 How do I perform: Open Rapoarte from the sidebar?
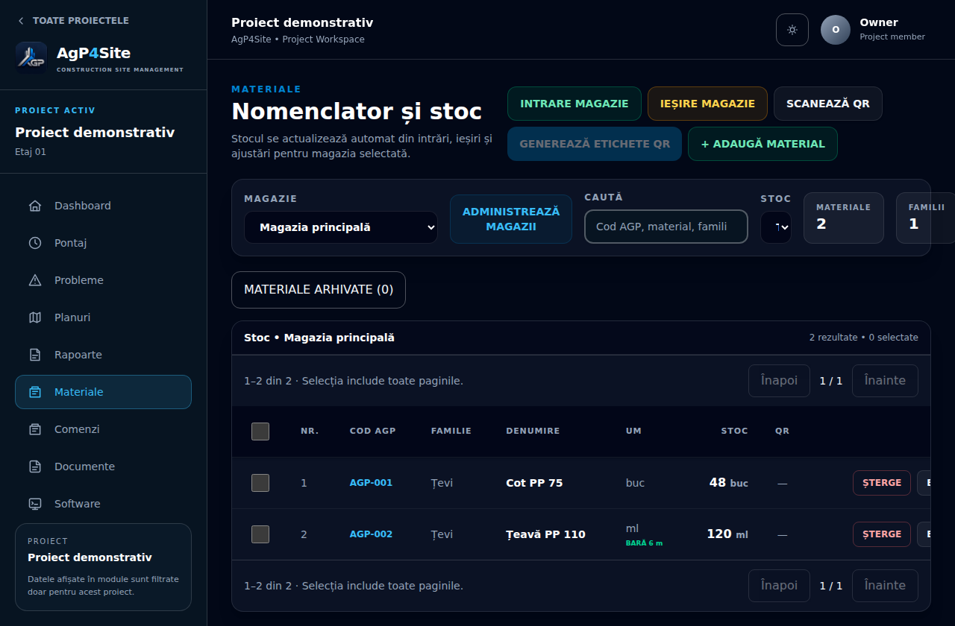coord(103,355)
